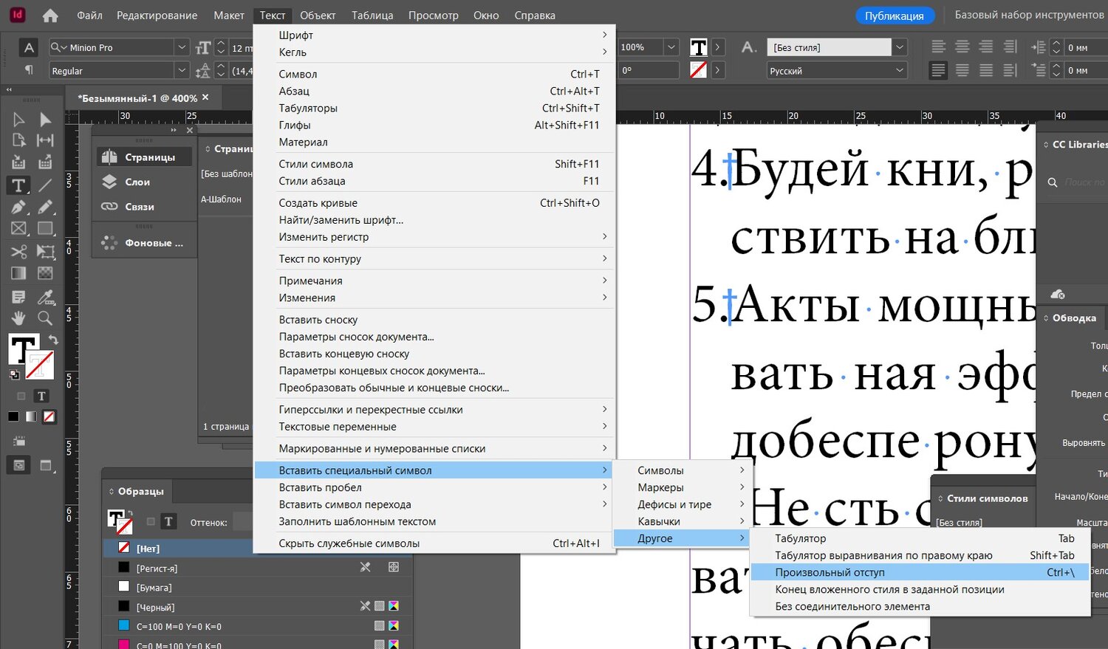Go to the Home icon

point(50,16)
